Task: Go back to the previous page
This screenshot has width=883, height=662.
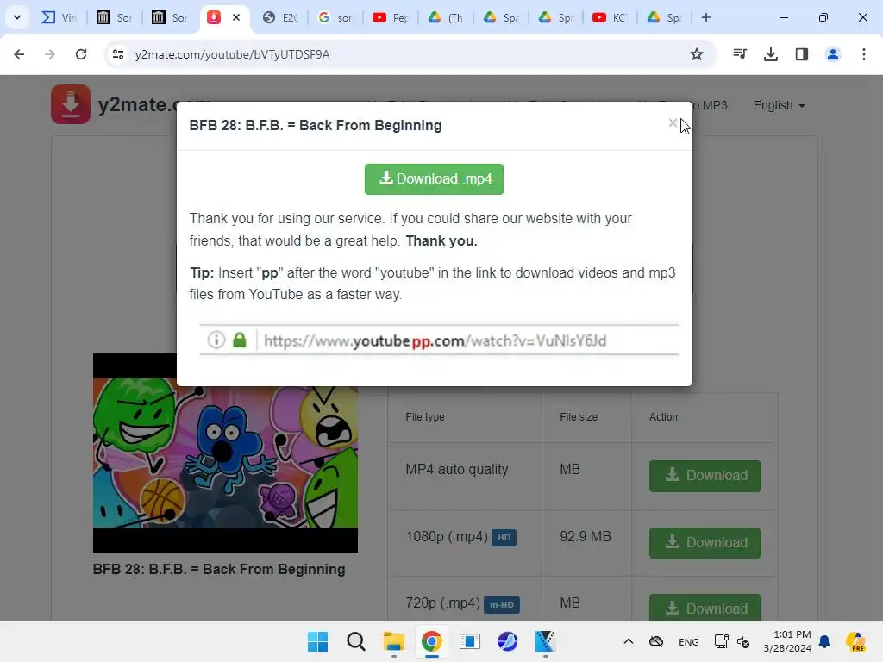Action: pyautogui.click(x=19, y=54)
